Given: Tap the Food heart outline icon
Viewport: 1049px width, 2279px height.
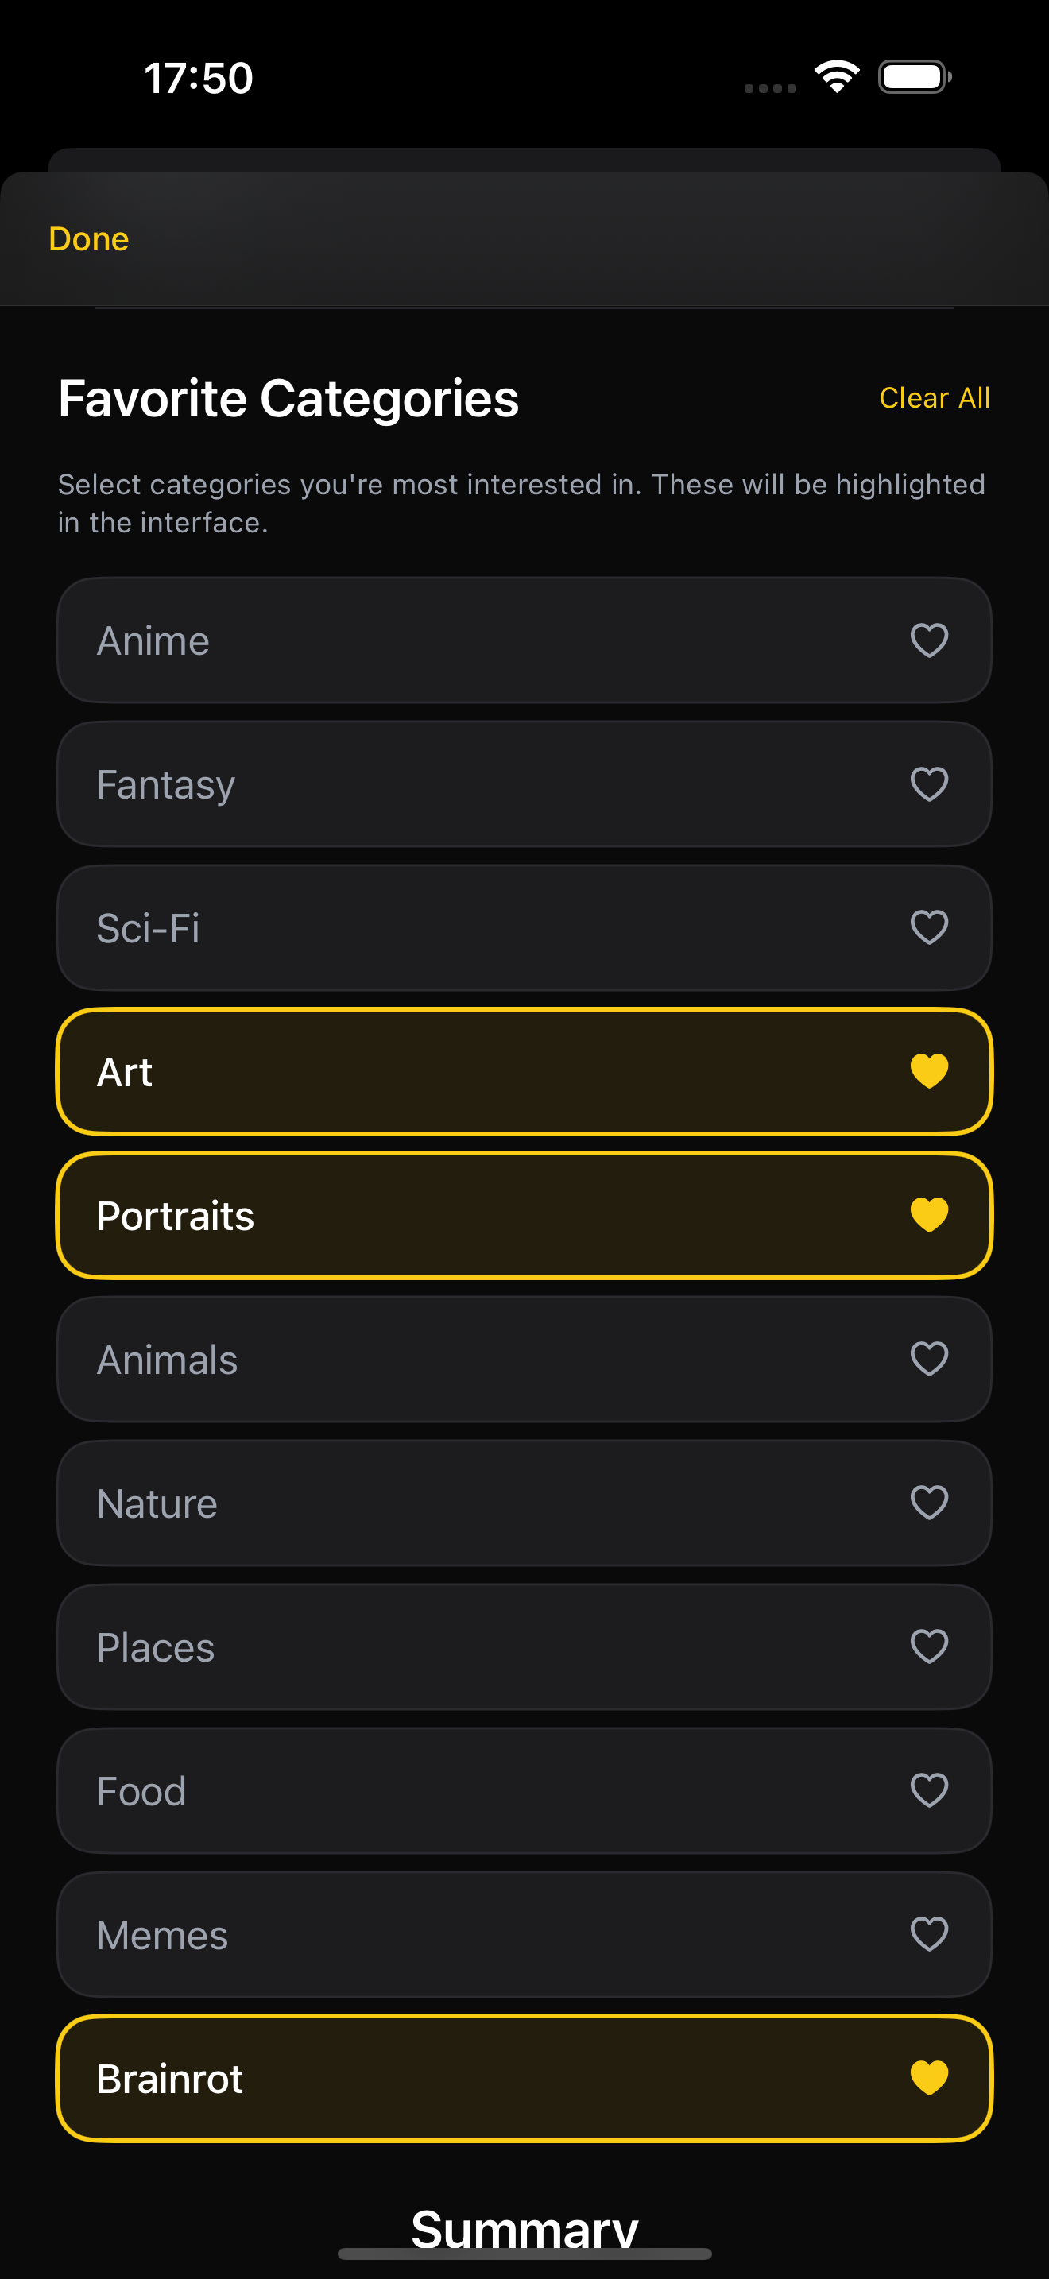Looking at the screenshot, I should (x=929, y=1790).
